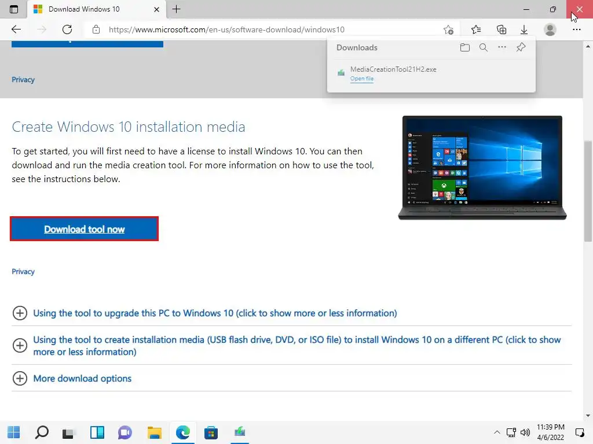Click the page vertical scrollbar thumb

coord(588,191)
